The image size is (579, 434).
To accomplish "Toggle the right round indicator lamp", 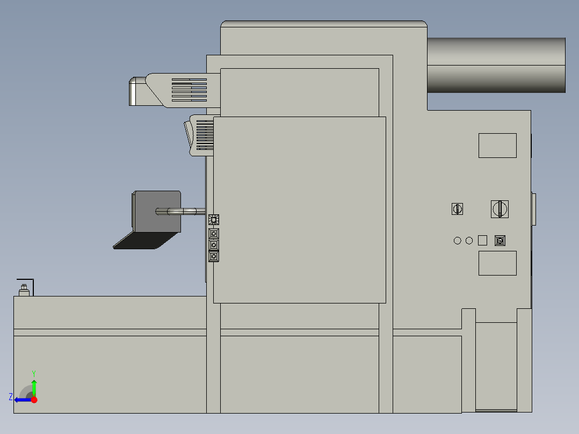I will pyautogui.click(x=469, y=241).
